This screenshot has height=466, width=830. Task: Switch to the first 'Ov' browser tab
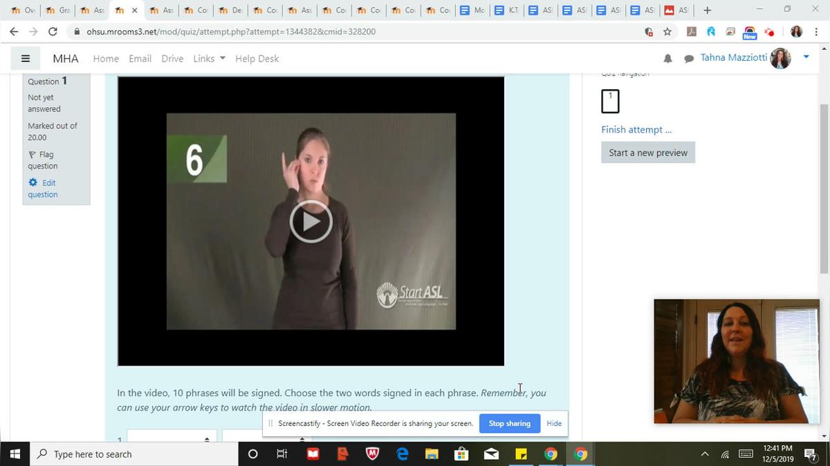(x=22, y=10)
